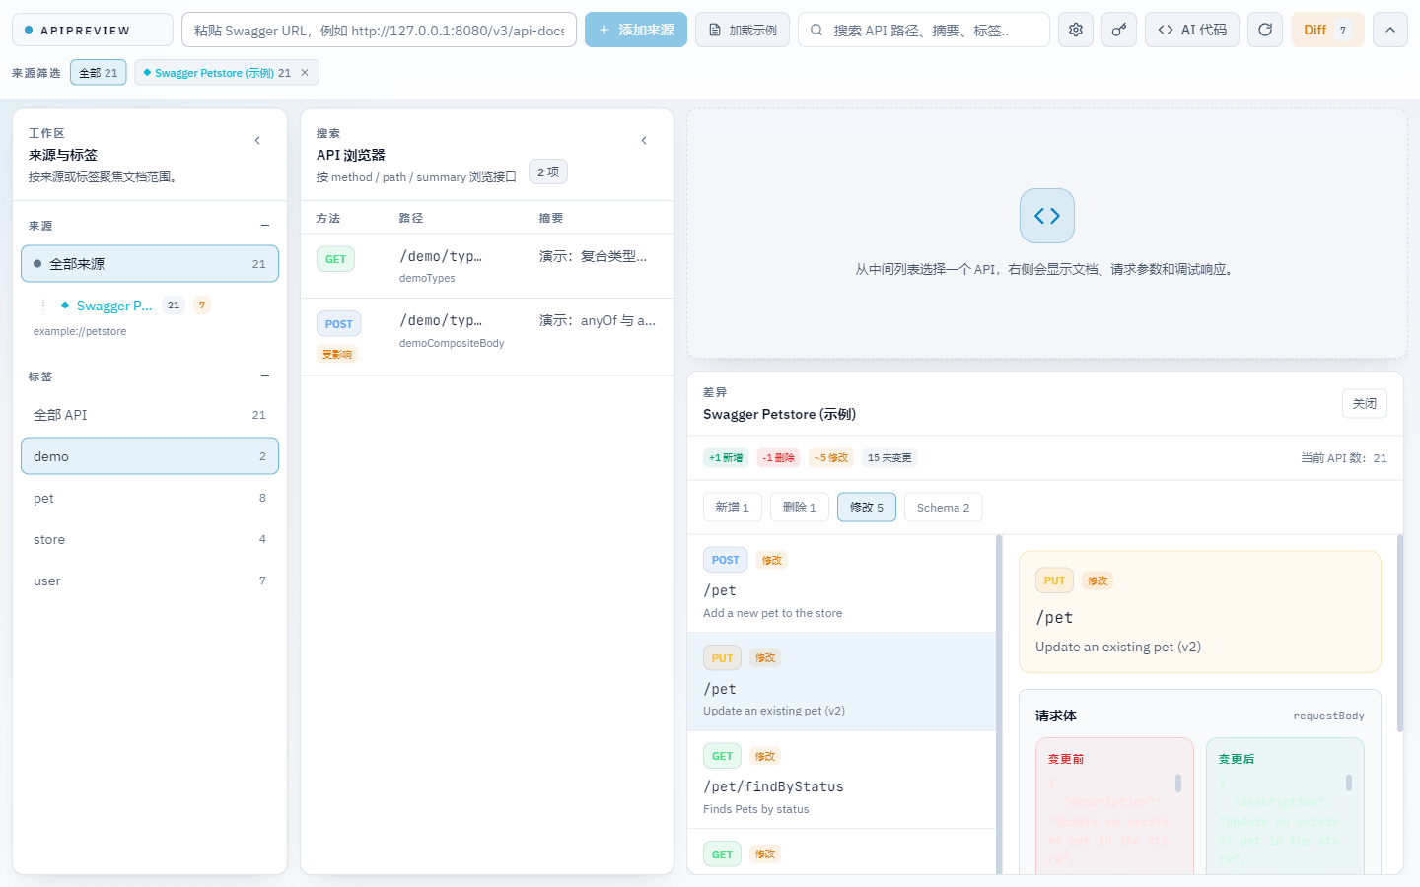Click the 摘要 column header
The image size is (1420, 887).
pyautogui.click(x=551, y=219)
